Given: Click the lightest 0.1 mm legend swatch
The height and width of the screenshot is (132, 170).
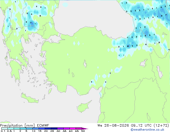Looking at the screenshot, I should 5,128.
